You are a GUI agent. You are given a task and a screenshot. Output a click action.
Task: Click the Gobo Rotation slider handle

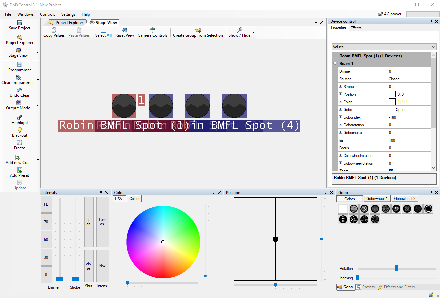coord(397,268)
